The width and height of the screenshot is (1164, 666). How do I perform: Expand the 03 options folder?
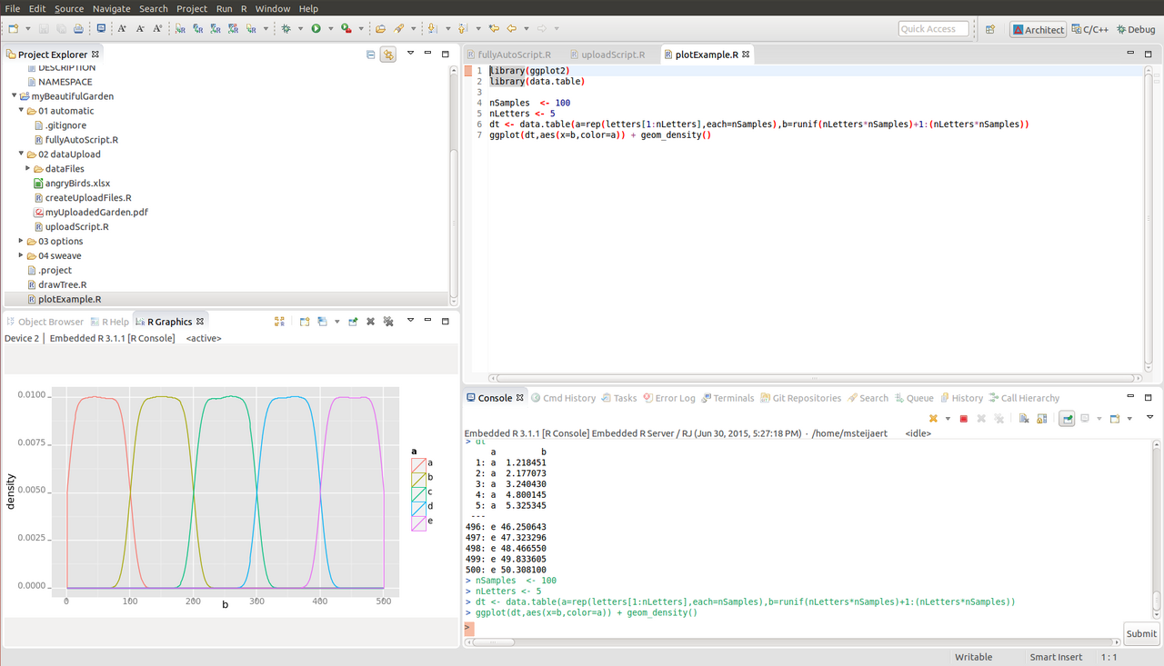tap(21, 242)
